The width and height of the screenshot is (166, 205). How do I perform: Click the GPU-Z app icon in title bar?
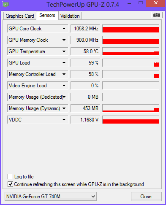[5, 4]
